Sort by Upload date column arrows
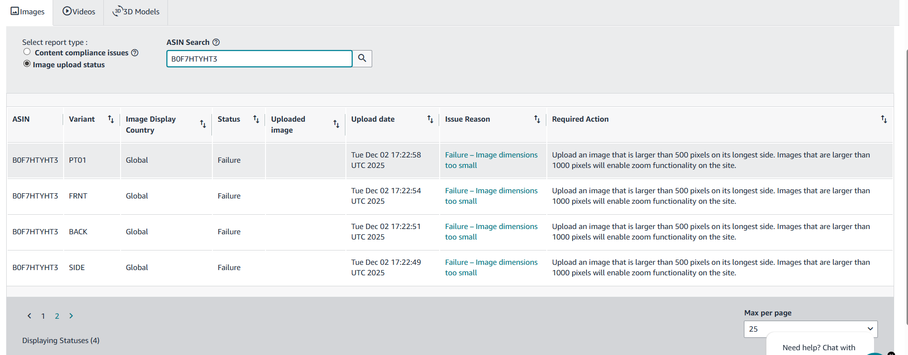Image resolution: width=908 pixels, height=355 pixels. 430,119
